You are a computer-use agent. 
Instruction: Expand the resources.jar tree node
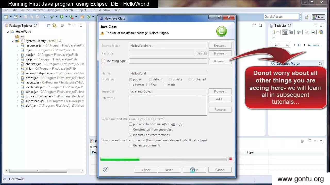click(18, 45)
